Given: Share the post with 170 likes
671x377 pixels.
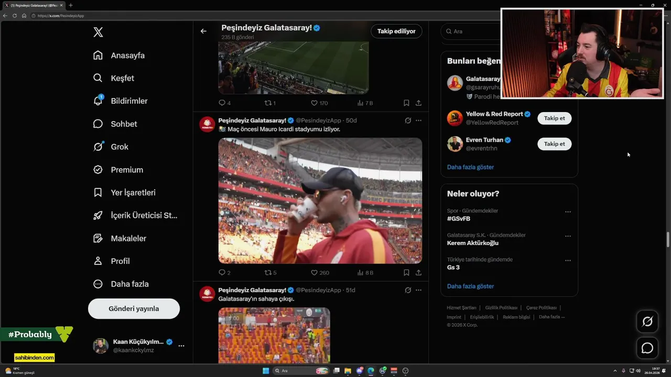Looking at the screenshot, I should (x=418, y=103).
